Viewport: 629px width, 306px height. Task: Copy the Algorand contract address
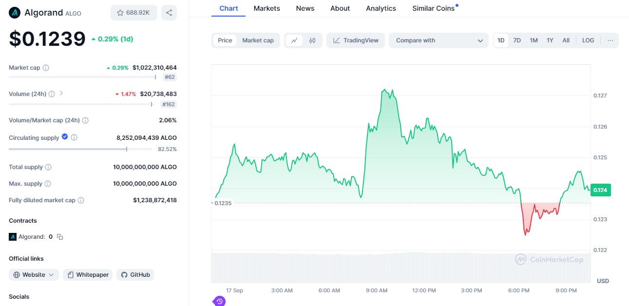[x=60, y=237]
